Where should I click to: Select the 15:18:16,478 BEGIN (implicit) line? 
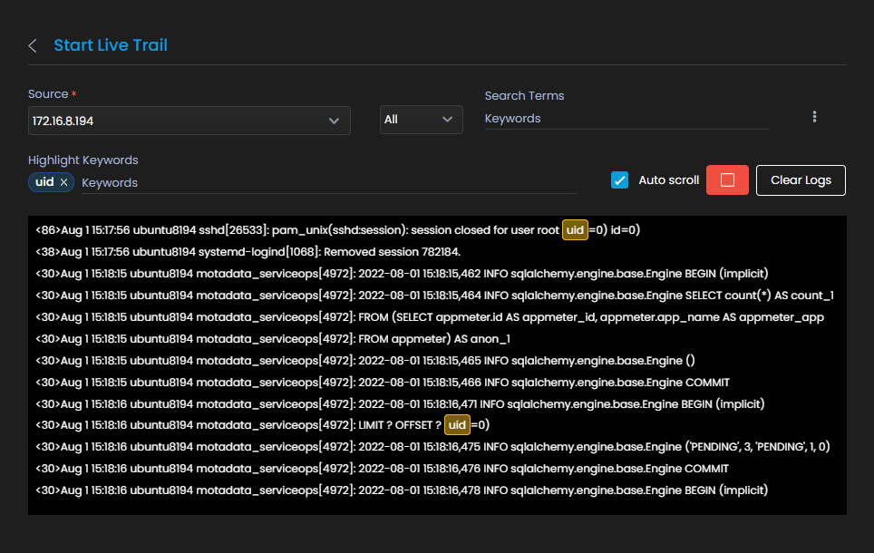coord(402,490)
